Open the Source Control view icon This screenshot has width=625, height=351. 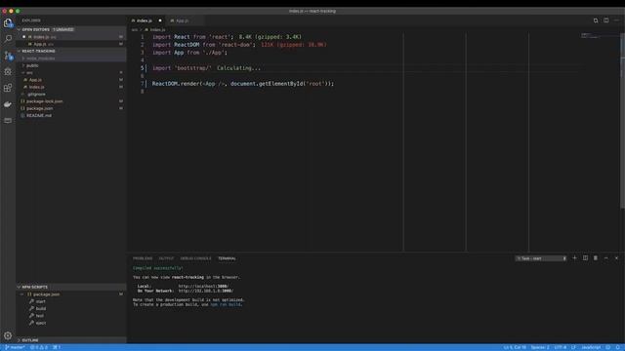coord(8,56)
